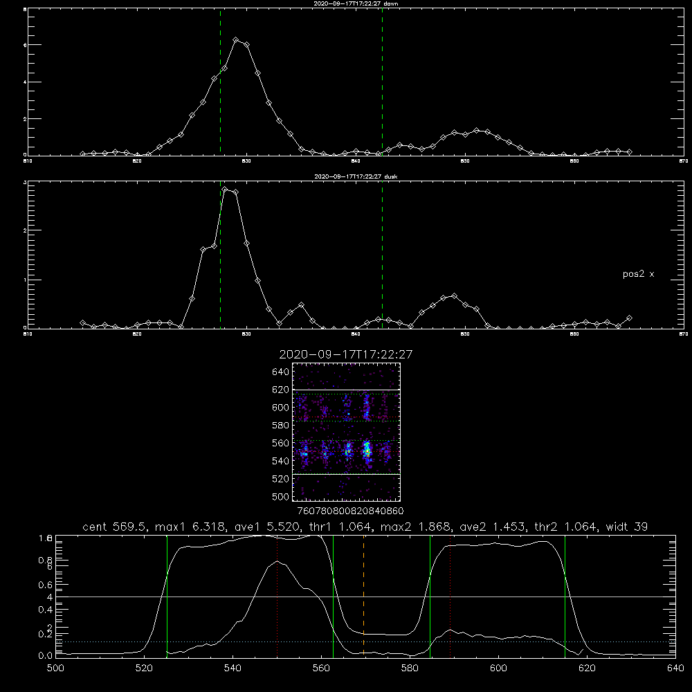The height and width of the screenshot is (692, 692).
Task: Click the '560' label on spectral image y-axis
Action: (281, 443)
